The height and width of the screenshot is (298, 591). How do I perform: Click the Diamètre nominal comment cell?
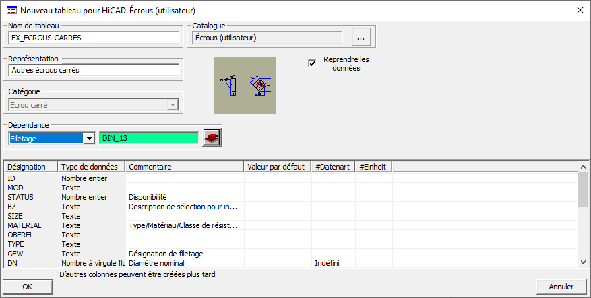tap(185, 263)
